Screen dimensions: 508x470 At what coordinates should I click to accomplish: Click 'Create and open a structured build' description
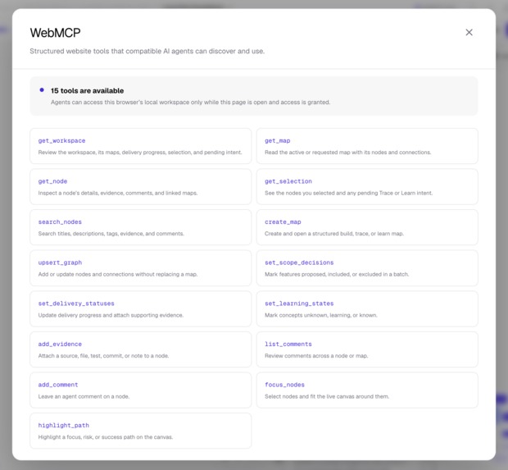[334, 234]
